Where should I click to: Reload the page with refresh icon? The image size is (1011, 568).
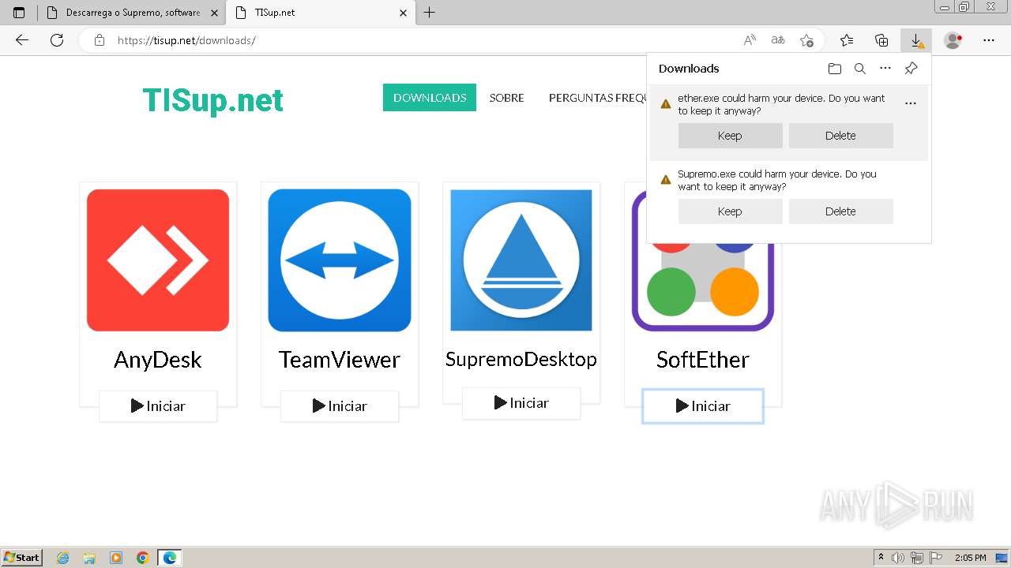point(57,40)
